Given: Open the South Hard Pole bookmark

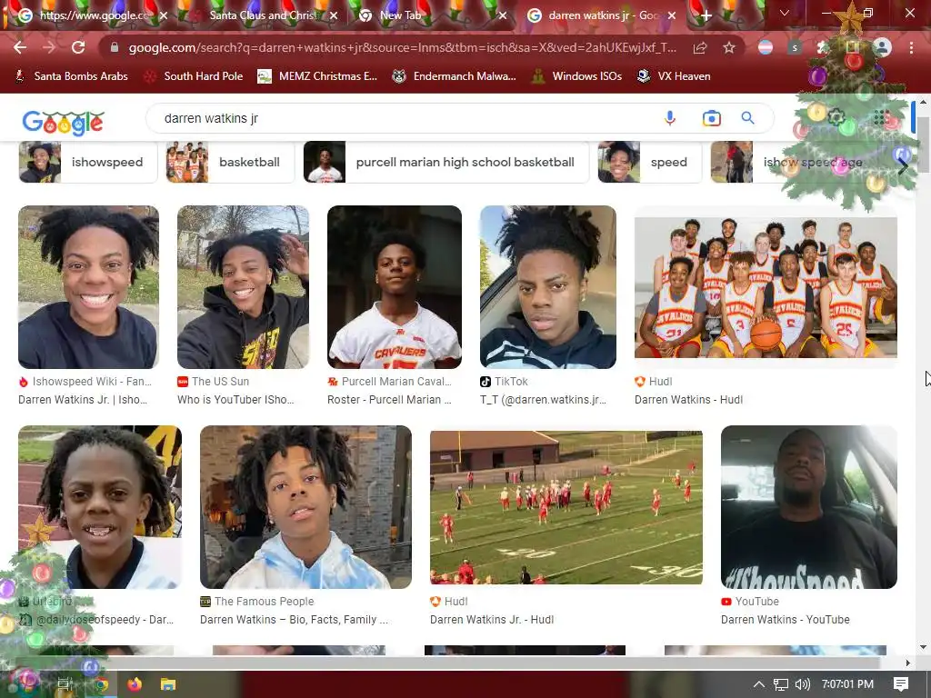Looking at the screenshot, I should point(195,76).
